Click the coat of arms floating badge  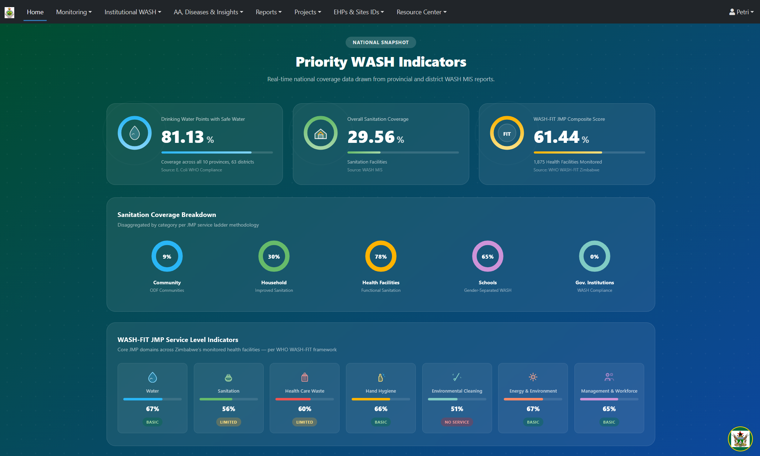coord(740,439)
